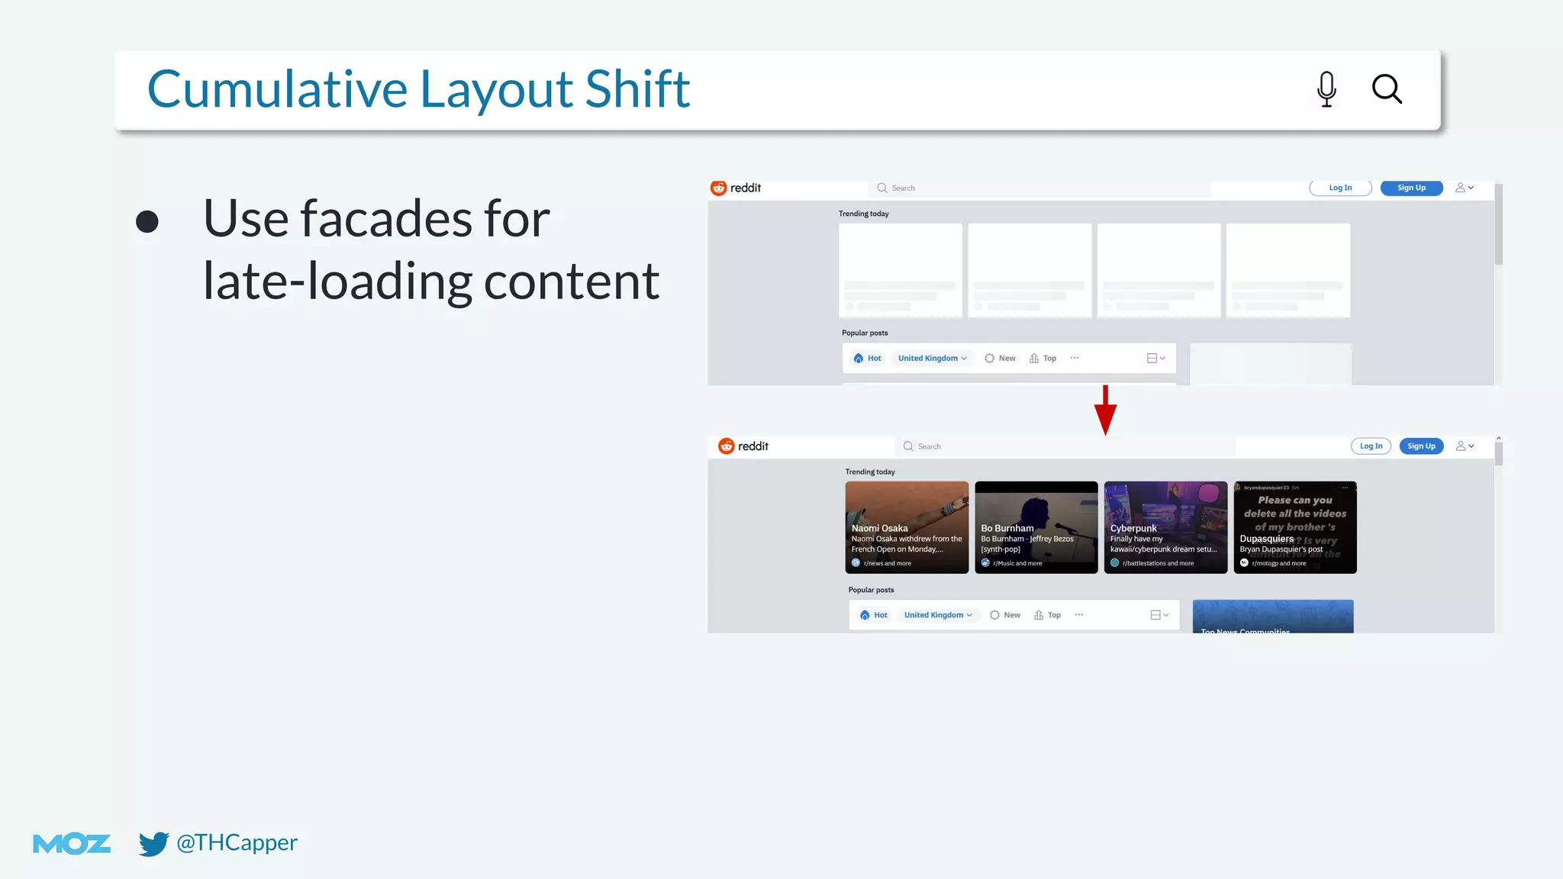
Task: Select Top sort in lower Popular posts bar
Action: click(x=1047, y=615)
